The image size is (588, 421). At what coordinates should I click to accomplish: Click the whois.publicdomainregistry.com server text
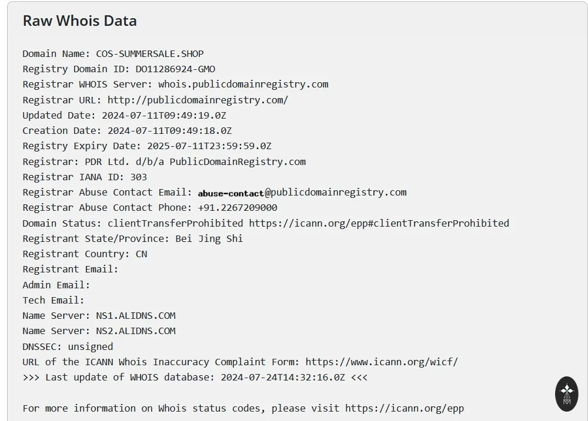[243, 85]
